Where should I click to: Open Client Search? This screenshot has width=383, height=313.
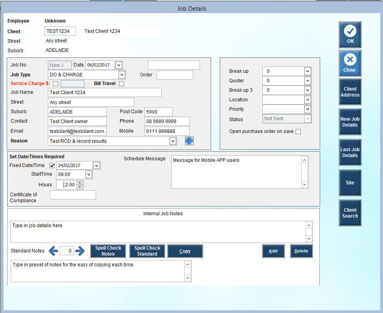coord(350,213)
